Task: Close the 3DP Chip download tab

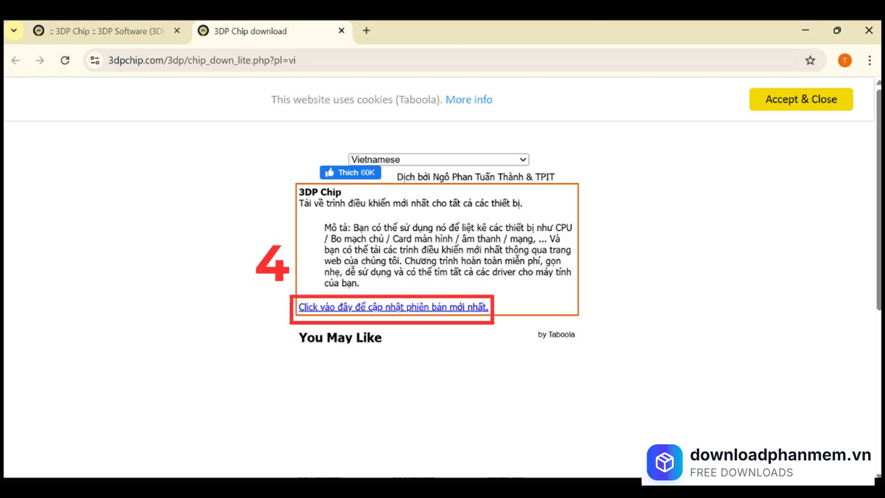Action: (342, 30)
